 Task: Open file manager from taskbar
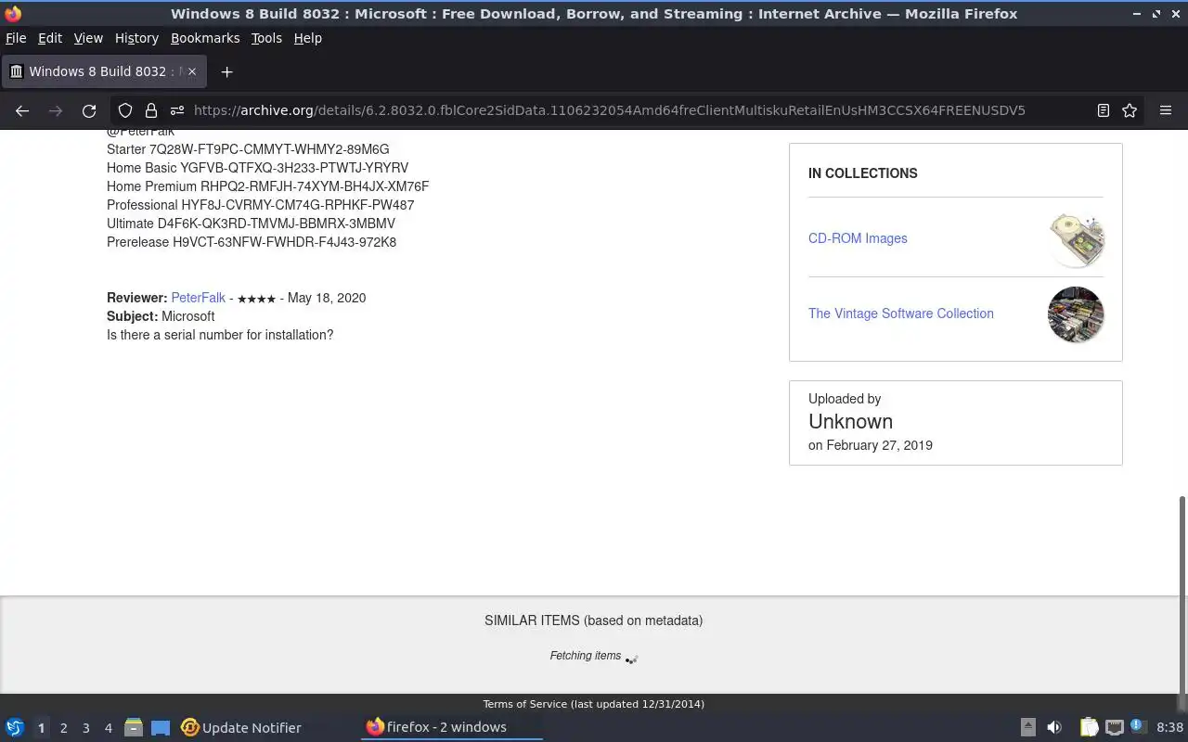click(x=134, y=727)
